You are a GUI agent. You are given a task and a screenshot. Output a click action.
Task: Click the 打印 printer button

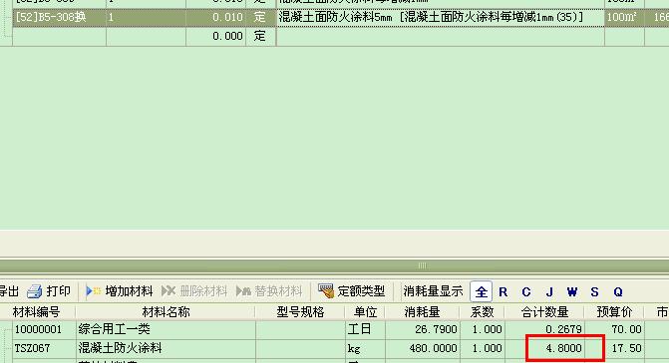click(x=49, y=291)
